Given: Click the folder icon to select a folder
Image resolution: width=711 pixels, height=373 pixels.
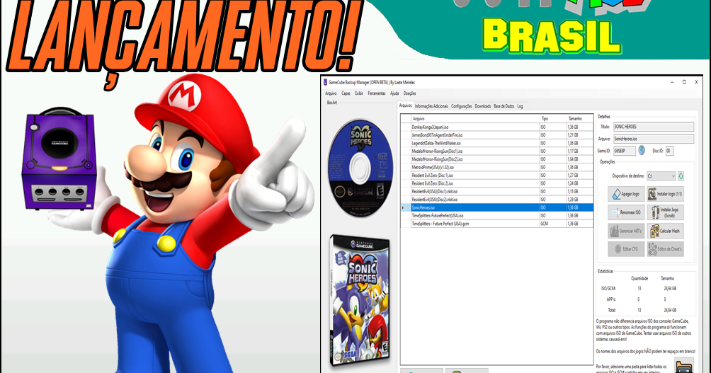Looking at the screenshot, I should (684, 365).
